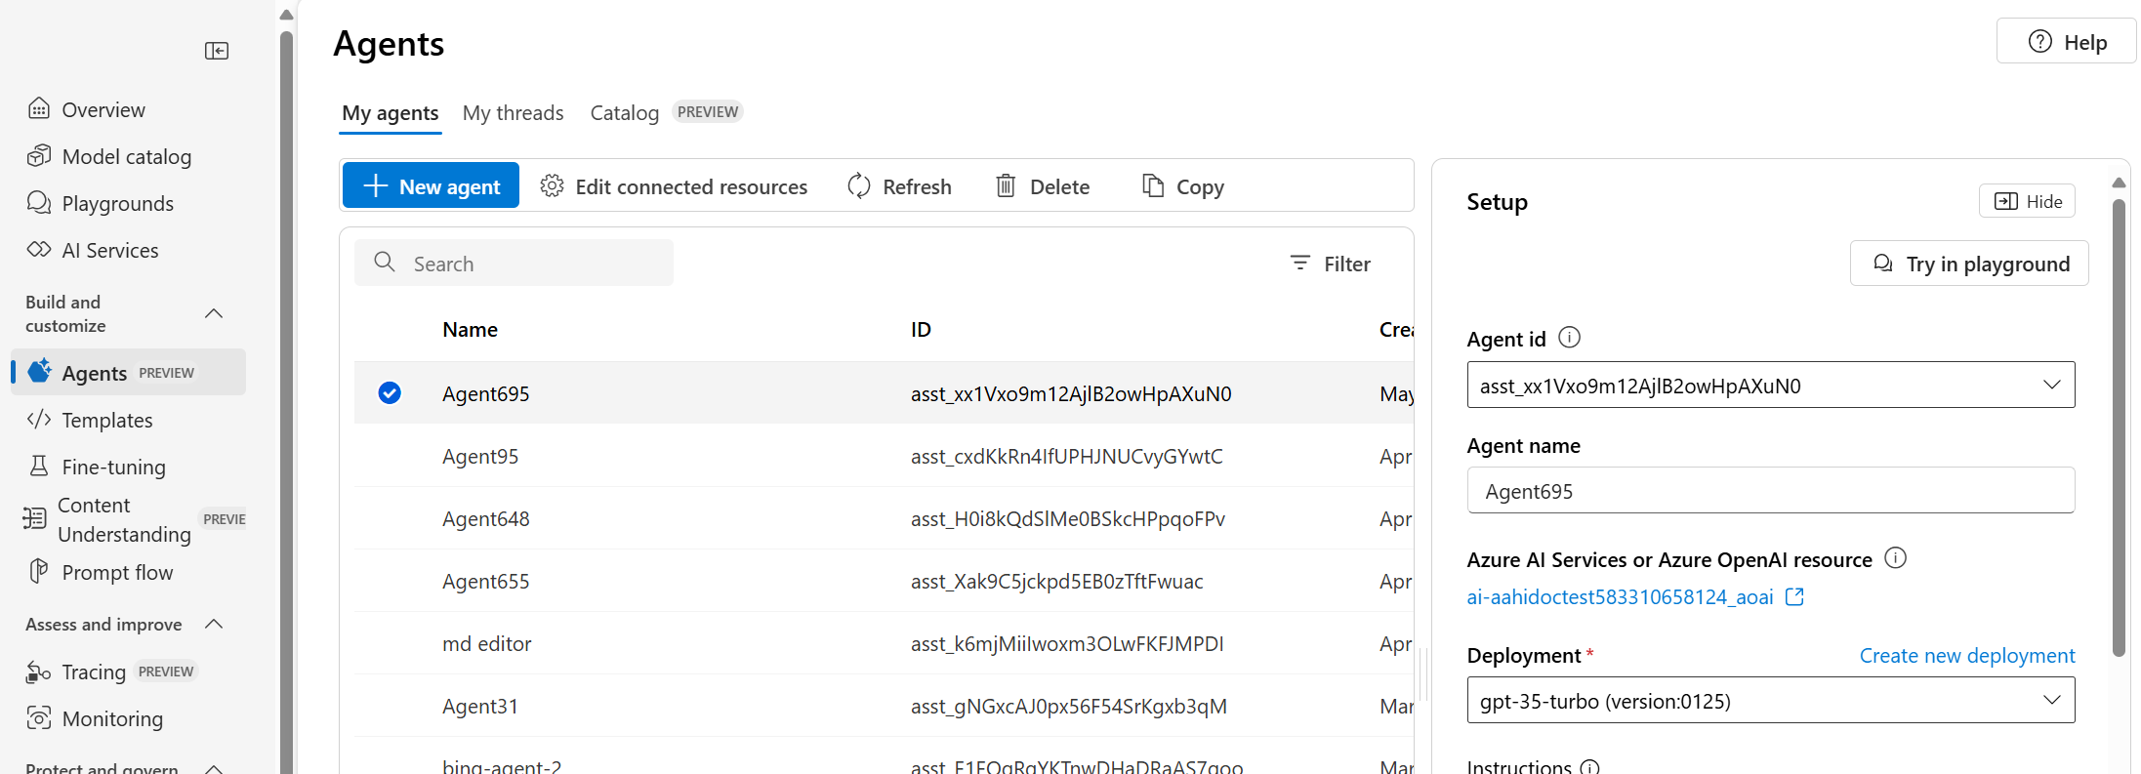2141x774 pixels.
Task: Switch to the My threads tab
Action: [x=514, y=113]
